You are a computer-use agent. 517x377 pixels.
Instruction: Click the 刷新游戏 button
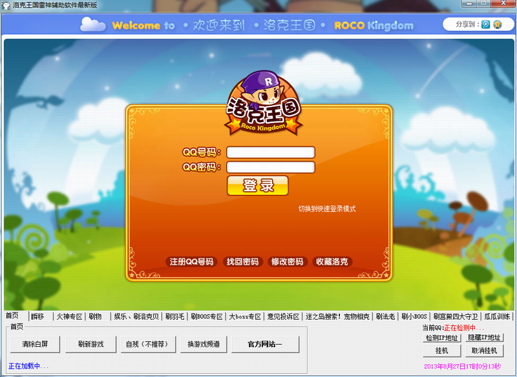pyautogui.click(x=90, y=345)
